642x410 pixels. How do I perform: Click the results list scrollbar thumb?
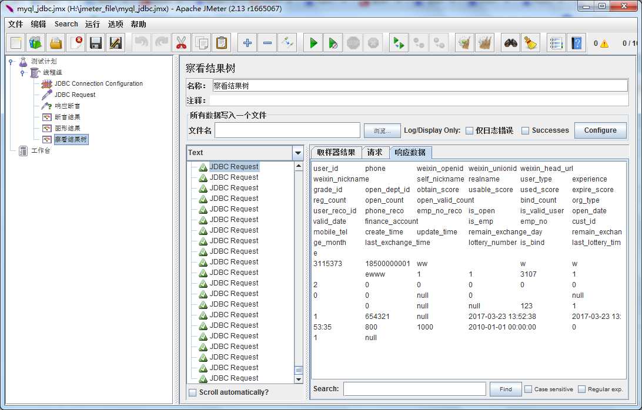299,370
